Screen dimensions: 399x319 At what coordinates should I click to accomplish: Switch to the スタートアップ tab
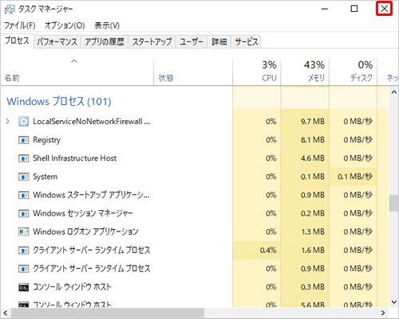[152, 41]
